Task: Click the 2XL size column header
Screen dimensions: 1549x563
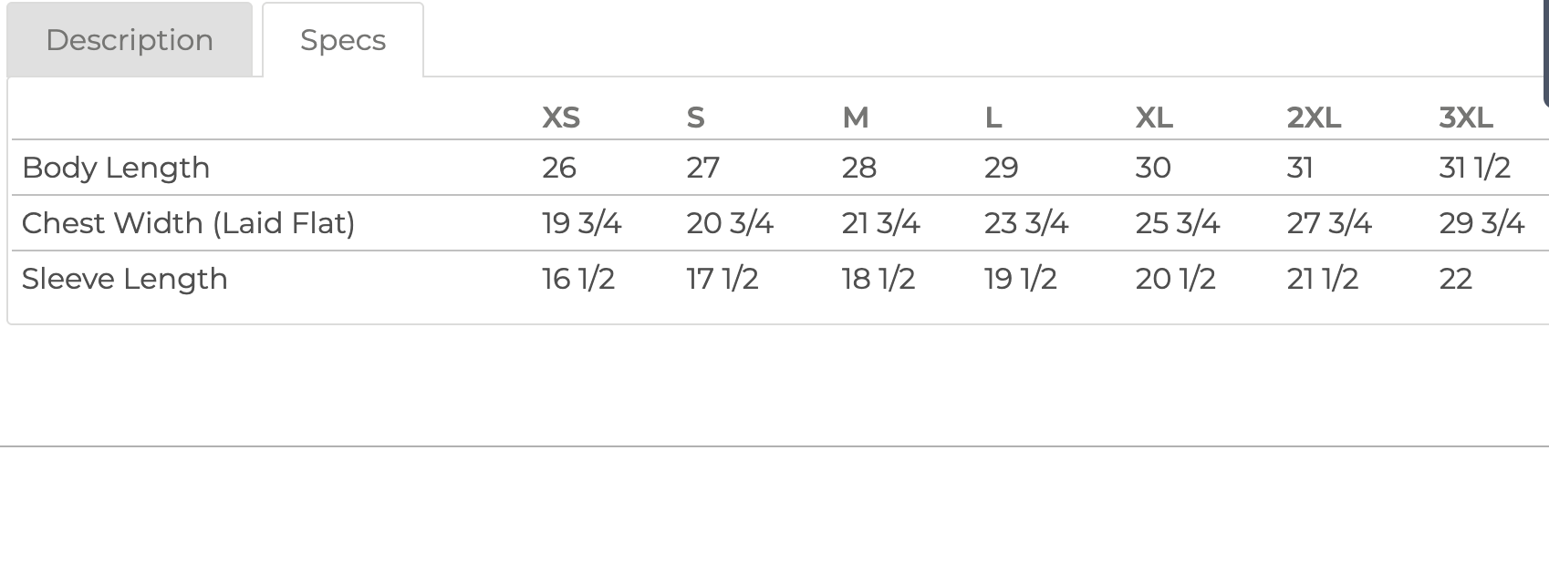Action: (1314, 118)
